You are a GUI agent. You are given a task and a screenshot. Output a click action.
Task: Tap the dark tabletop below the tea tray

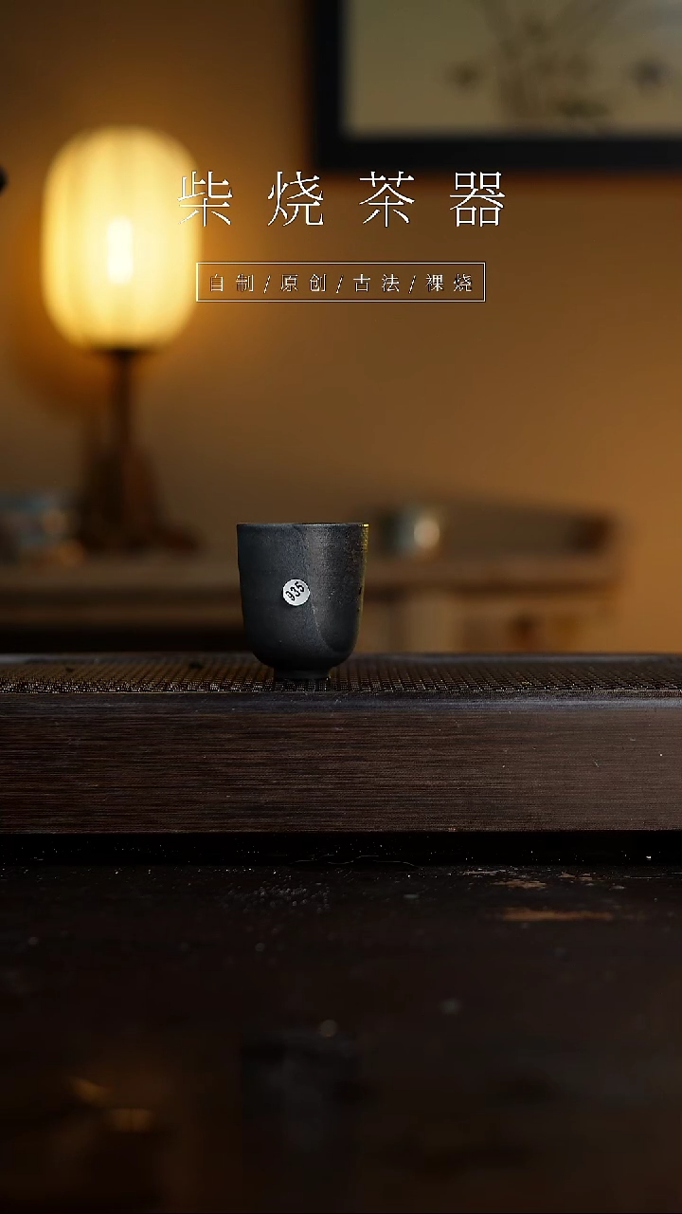[341, 1024]
